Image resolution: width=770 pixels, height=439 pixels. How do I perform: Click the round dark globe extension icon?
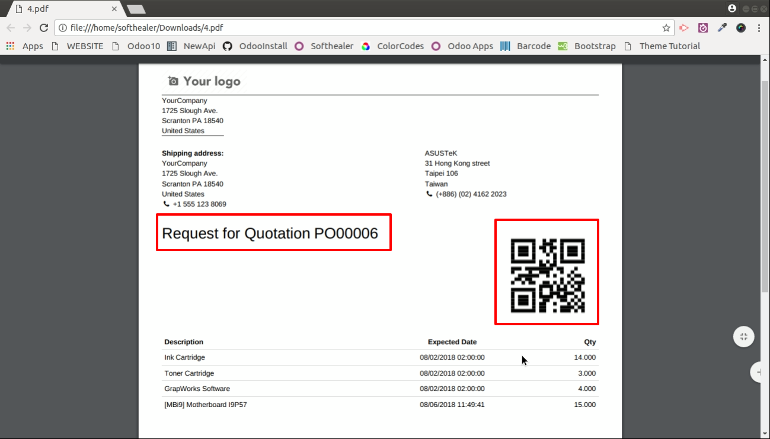(x=741, y=28)
